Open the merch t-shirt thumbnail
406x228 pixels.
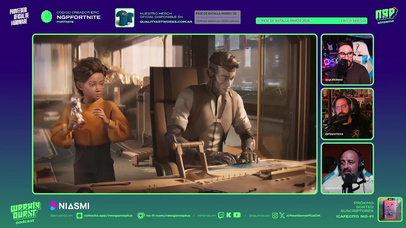(x=125, y=17)
